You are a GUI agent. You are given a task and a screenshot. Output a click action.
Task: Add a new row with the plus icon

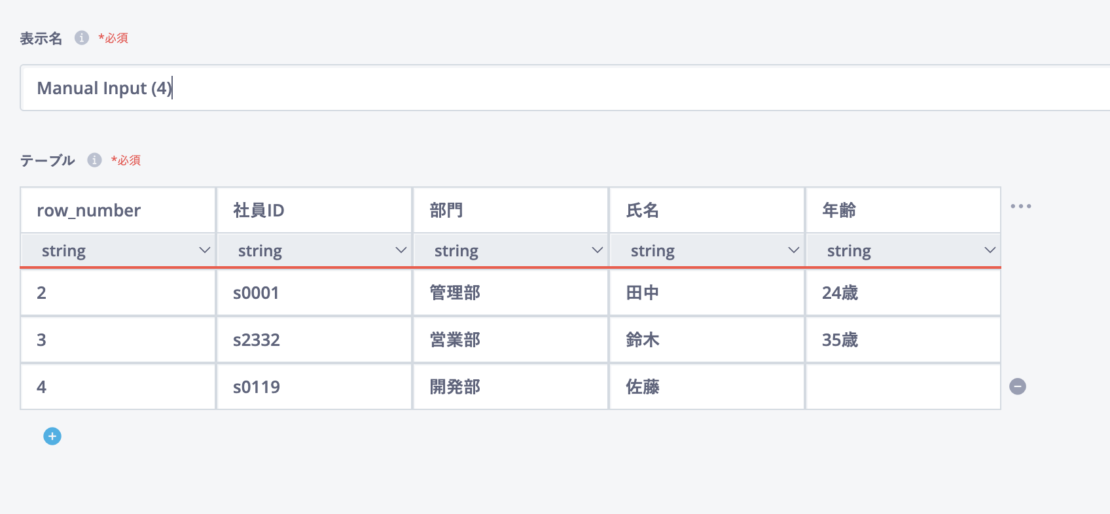[x=52, y=436]
